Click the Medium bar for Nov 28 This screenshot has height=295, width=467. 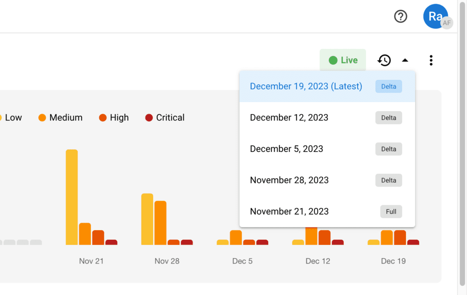click(161, 223)
